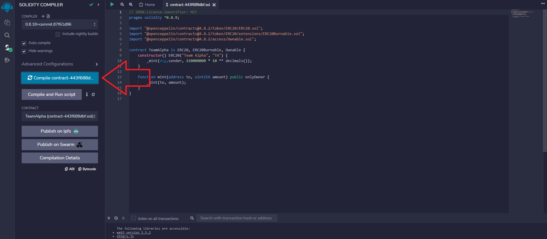Open the compiler version dropdown 0.8.18+commit
Viewport: 547px width, 239px height.
click(x=60, y=24)
